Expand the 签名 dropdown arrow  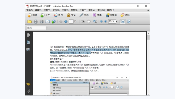point(90,15)
